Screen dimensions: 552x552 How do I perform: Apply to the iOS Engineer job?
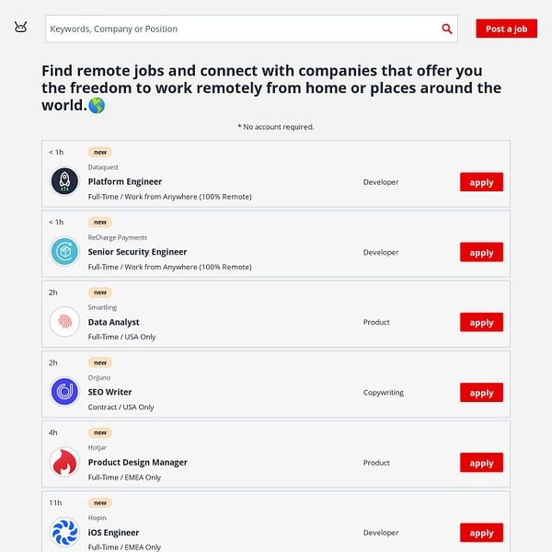[481, 533]
